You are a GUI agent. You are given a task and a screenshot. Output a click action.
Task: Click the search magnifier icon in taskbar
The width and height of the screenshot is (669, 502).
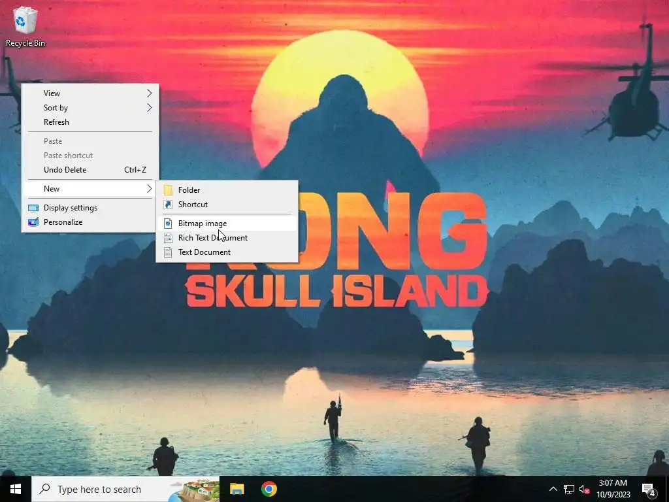[x=44, y=489]
